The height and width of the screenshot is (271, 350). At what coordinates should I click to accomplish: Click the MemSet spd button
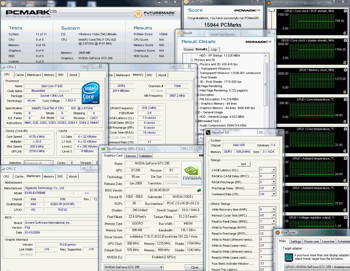click(x=244, y=164)
